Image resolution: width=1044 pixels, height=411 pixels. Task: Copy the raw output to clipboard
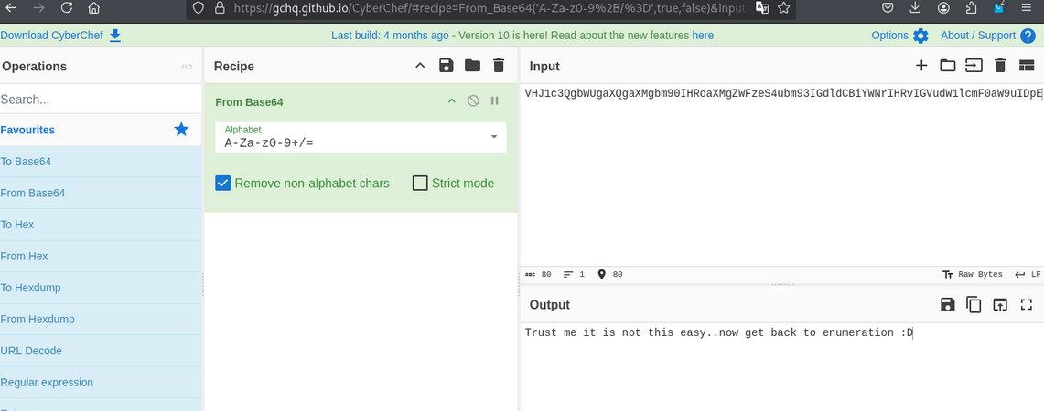click(974, 305)
